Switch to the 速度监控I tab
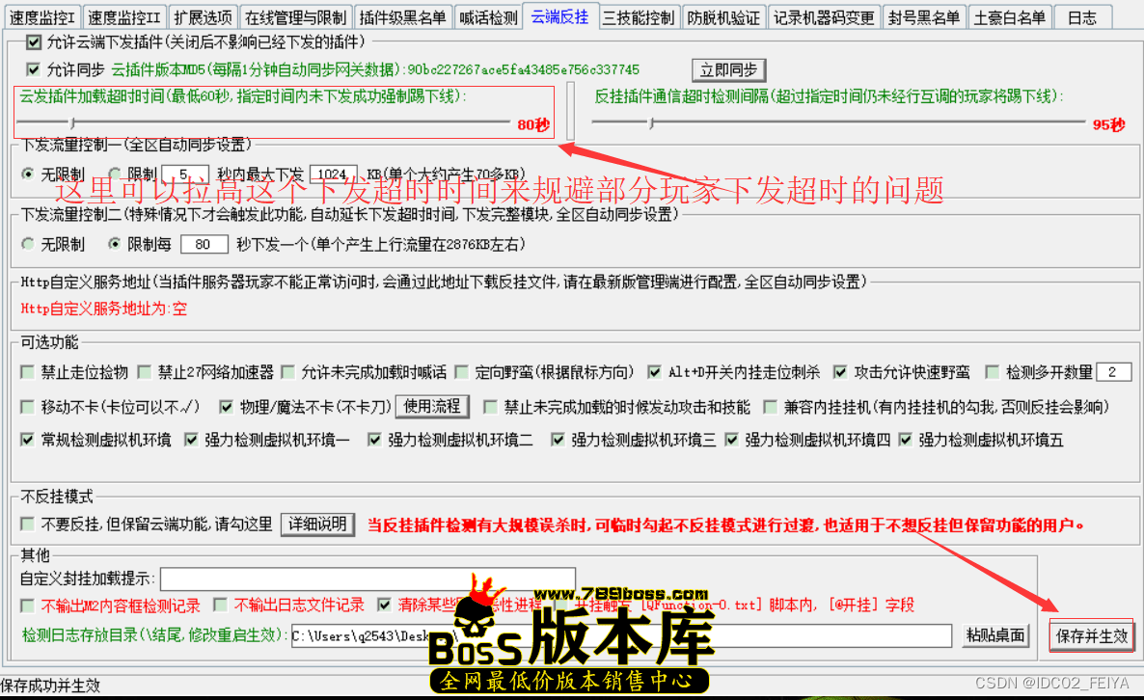Viewport: 1144px width, 700px height. (41, 17)
